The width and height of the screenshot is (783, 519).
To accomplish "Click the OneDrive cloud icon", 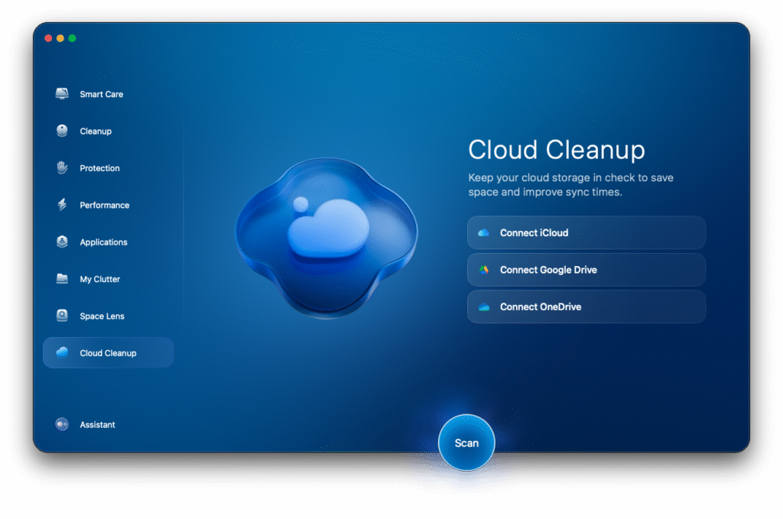I will tap(483, 307).
